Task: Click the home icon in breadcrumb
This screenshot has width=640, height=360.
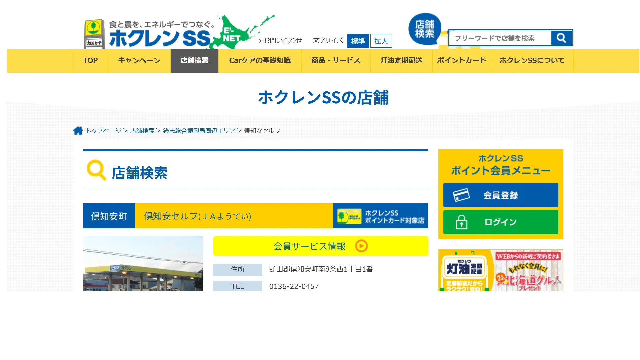Action: click(78, 131)
